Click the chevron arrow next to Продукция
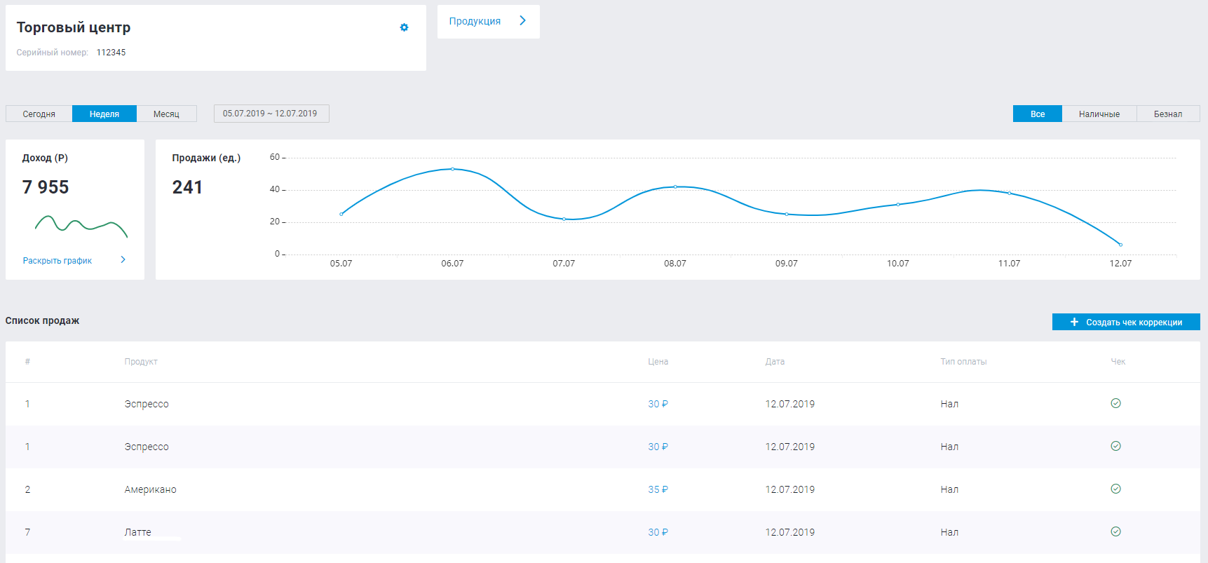This screenshot has height=563, width=1208. pos(522,20)
